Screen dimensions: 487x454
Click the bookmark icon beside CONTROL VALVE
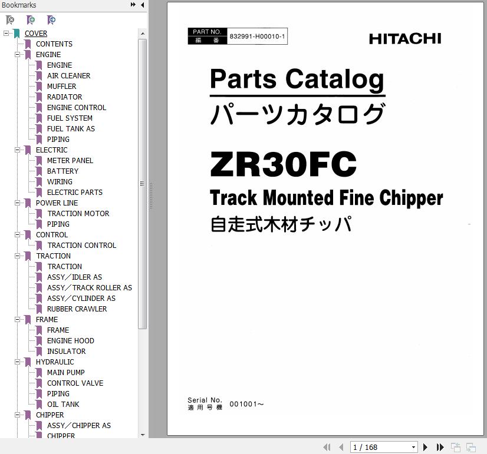(x=39, y=383)
